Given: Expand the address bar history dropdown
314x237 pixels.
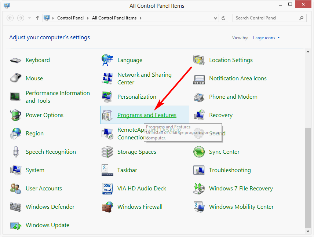Looking at the screenshot, I should (x=215, y=18).
